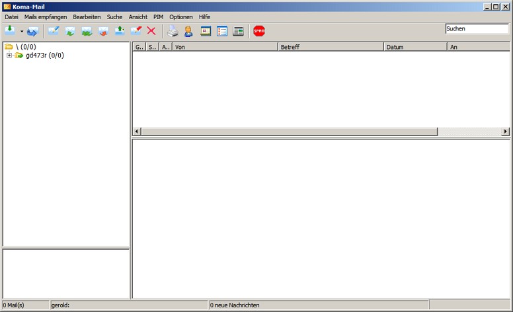Viewport: 513px width, 312px height.
Task: Open the address book person icon
Action: pos(188,31)
